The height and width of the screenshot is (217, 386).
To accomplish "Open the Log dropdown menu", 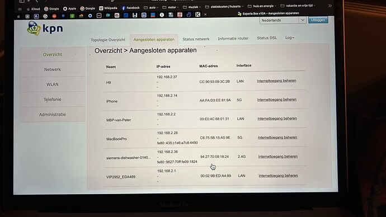I will (290, 37).
